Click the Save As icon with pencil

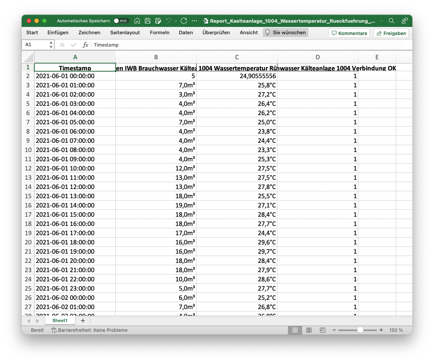pyautogui.click(x=158, y=21)
